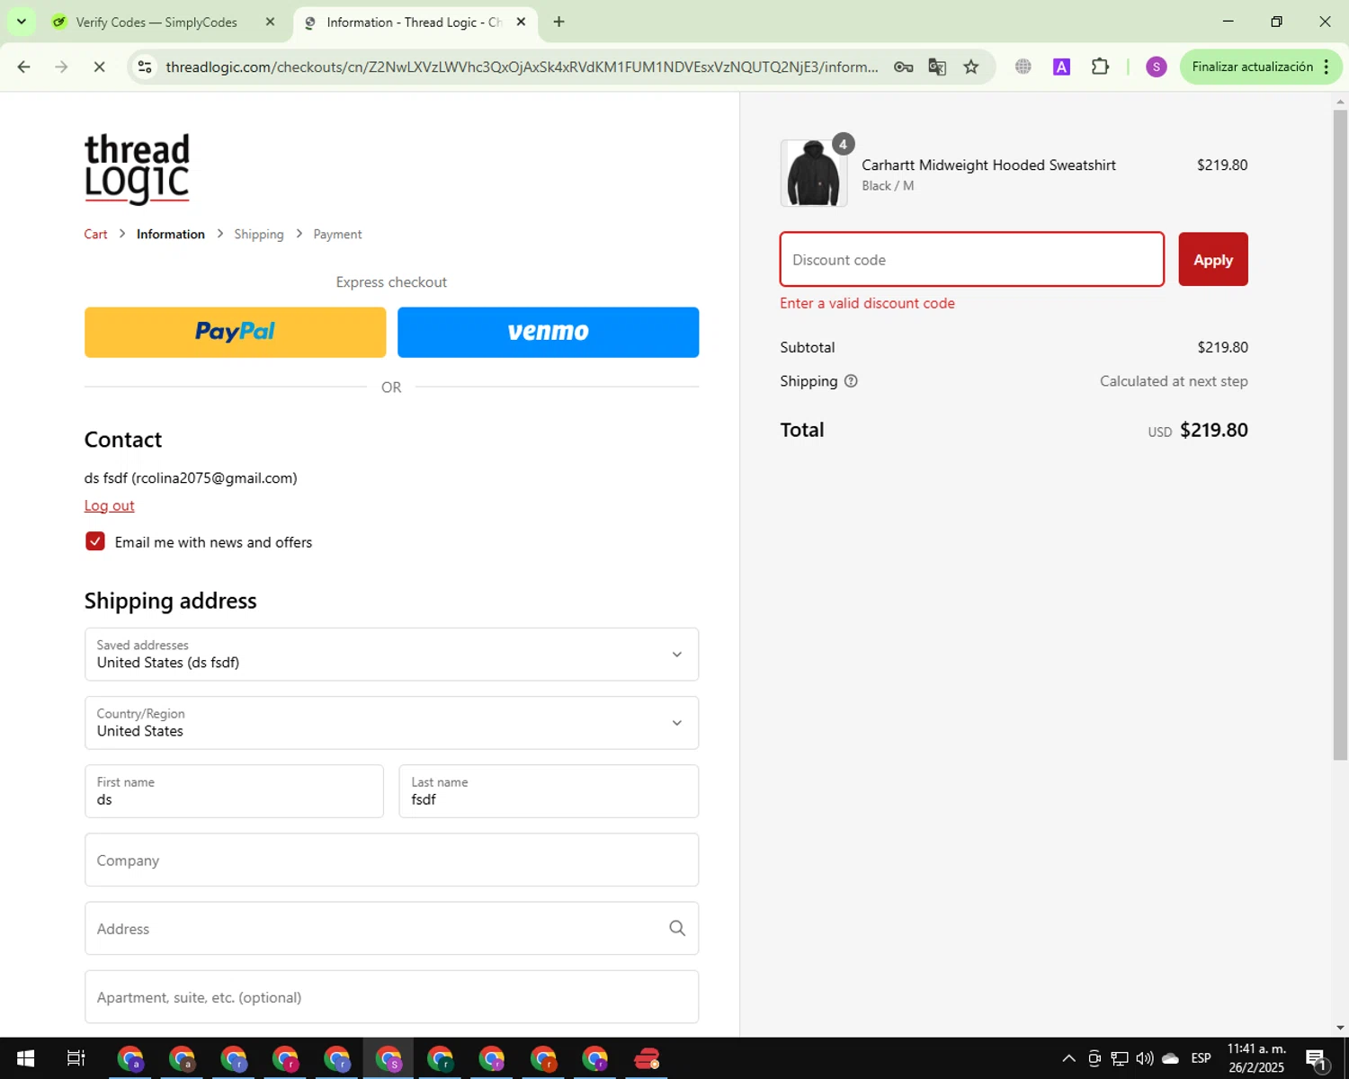Click the Company field
The image size is (1349, 1079).
(391, 860)
